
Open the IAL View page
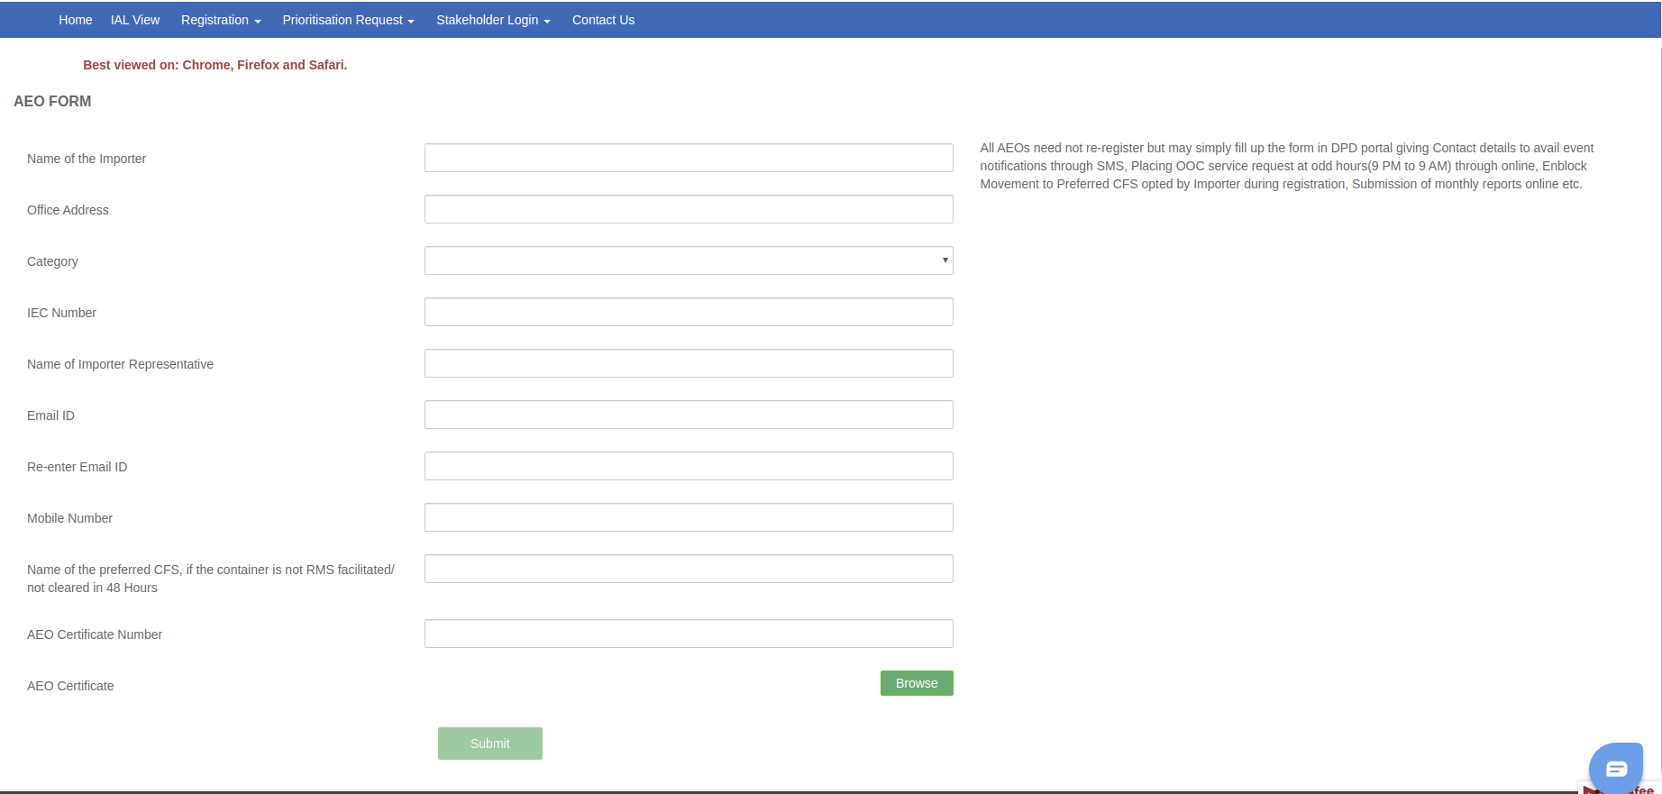tap(135, 20)
